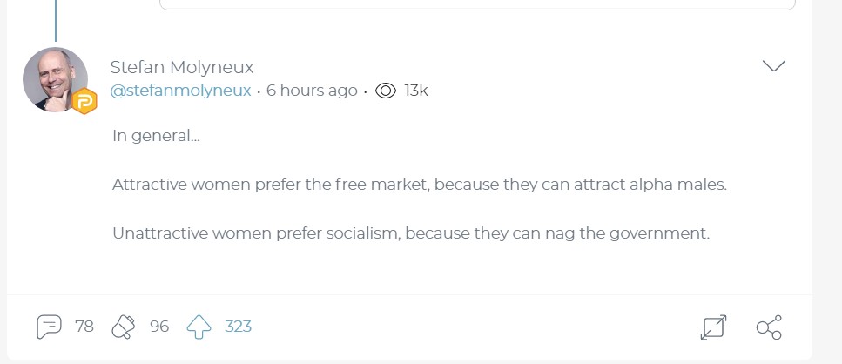The width and height of the screenshot is (842, 364).
Task: Click the share icon
Action: click(x=769, y=327)
